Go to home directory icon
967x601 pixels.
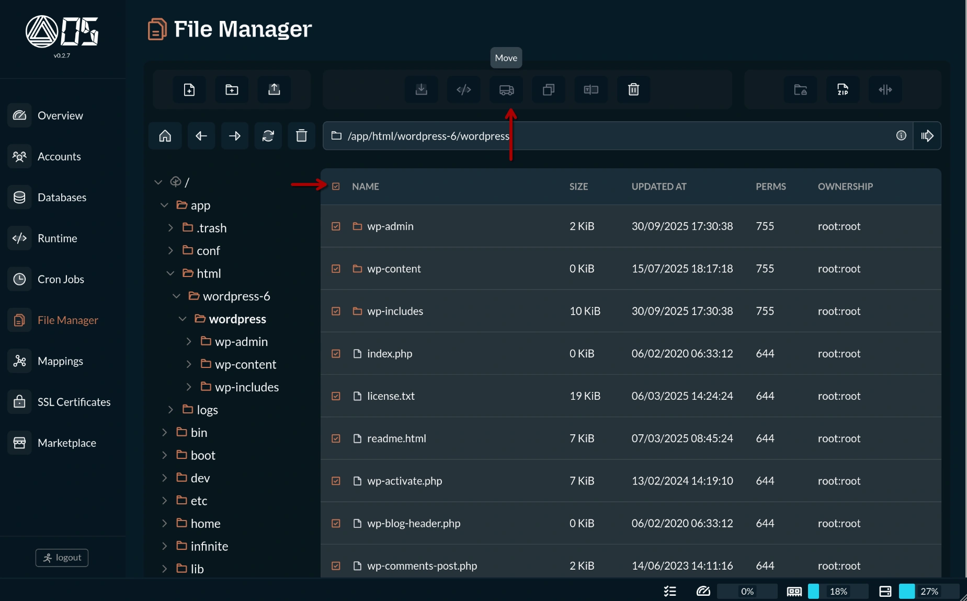coord(165,136)
